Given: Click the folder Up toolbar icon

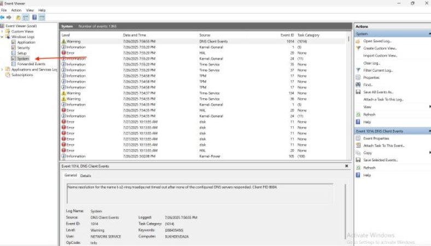Looking at the screenshot, I should coord(18,17).
